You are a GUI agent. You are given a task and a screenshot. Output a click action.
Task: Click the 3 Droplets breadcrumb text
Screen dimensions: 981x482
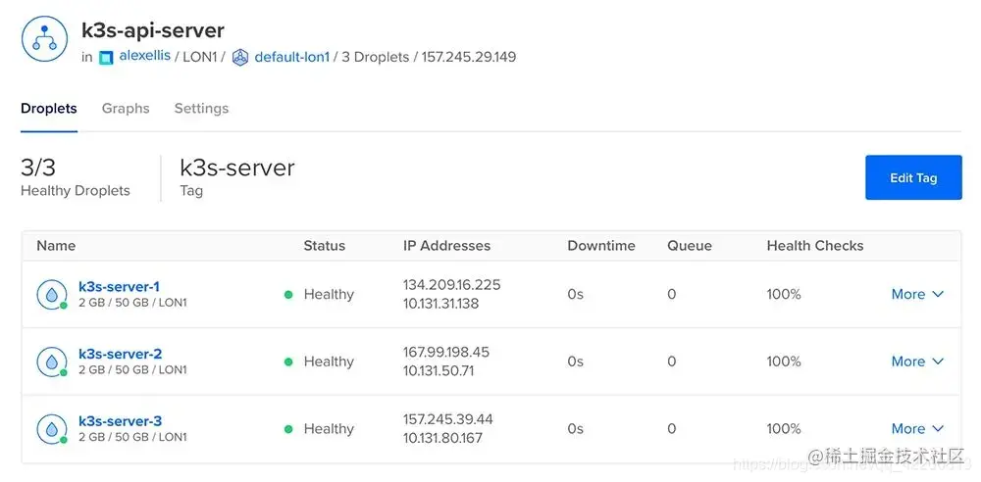point(376,57)
